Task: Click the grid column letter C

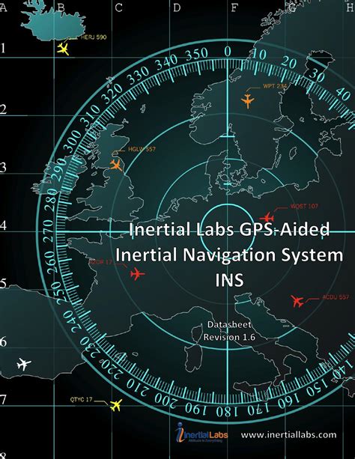Action: point(118,8)
